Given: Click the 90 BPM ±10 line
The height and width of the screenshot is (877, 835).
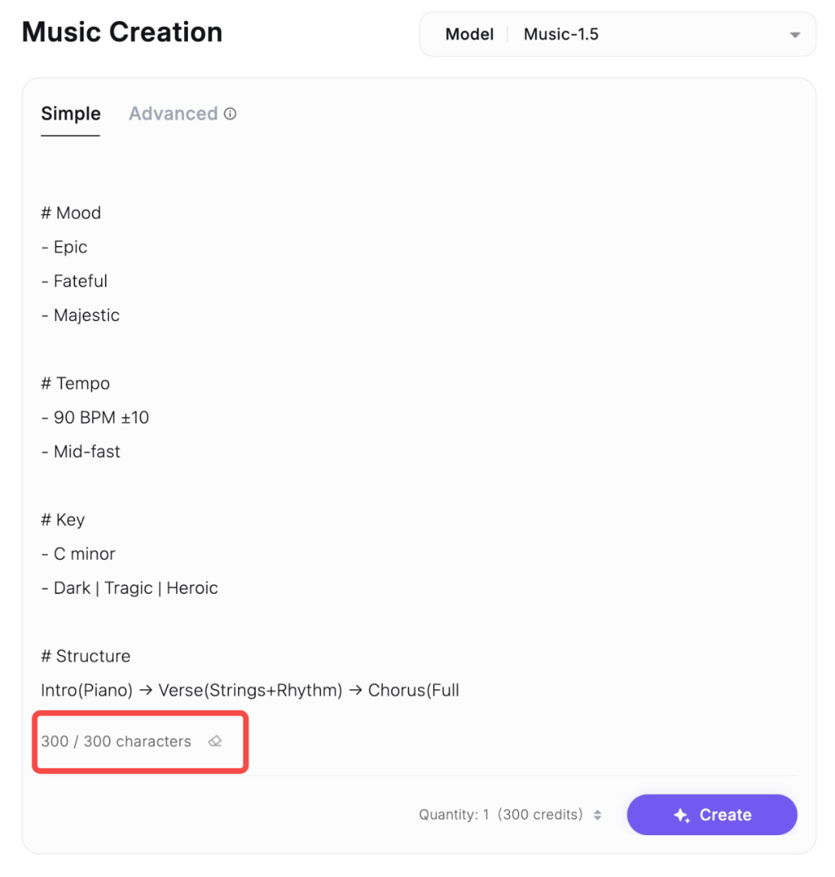Looking at the screenshot, I should (95, 417).
